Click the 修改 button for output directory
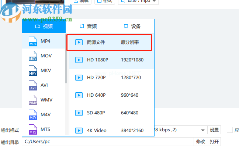 [201, 142]
